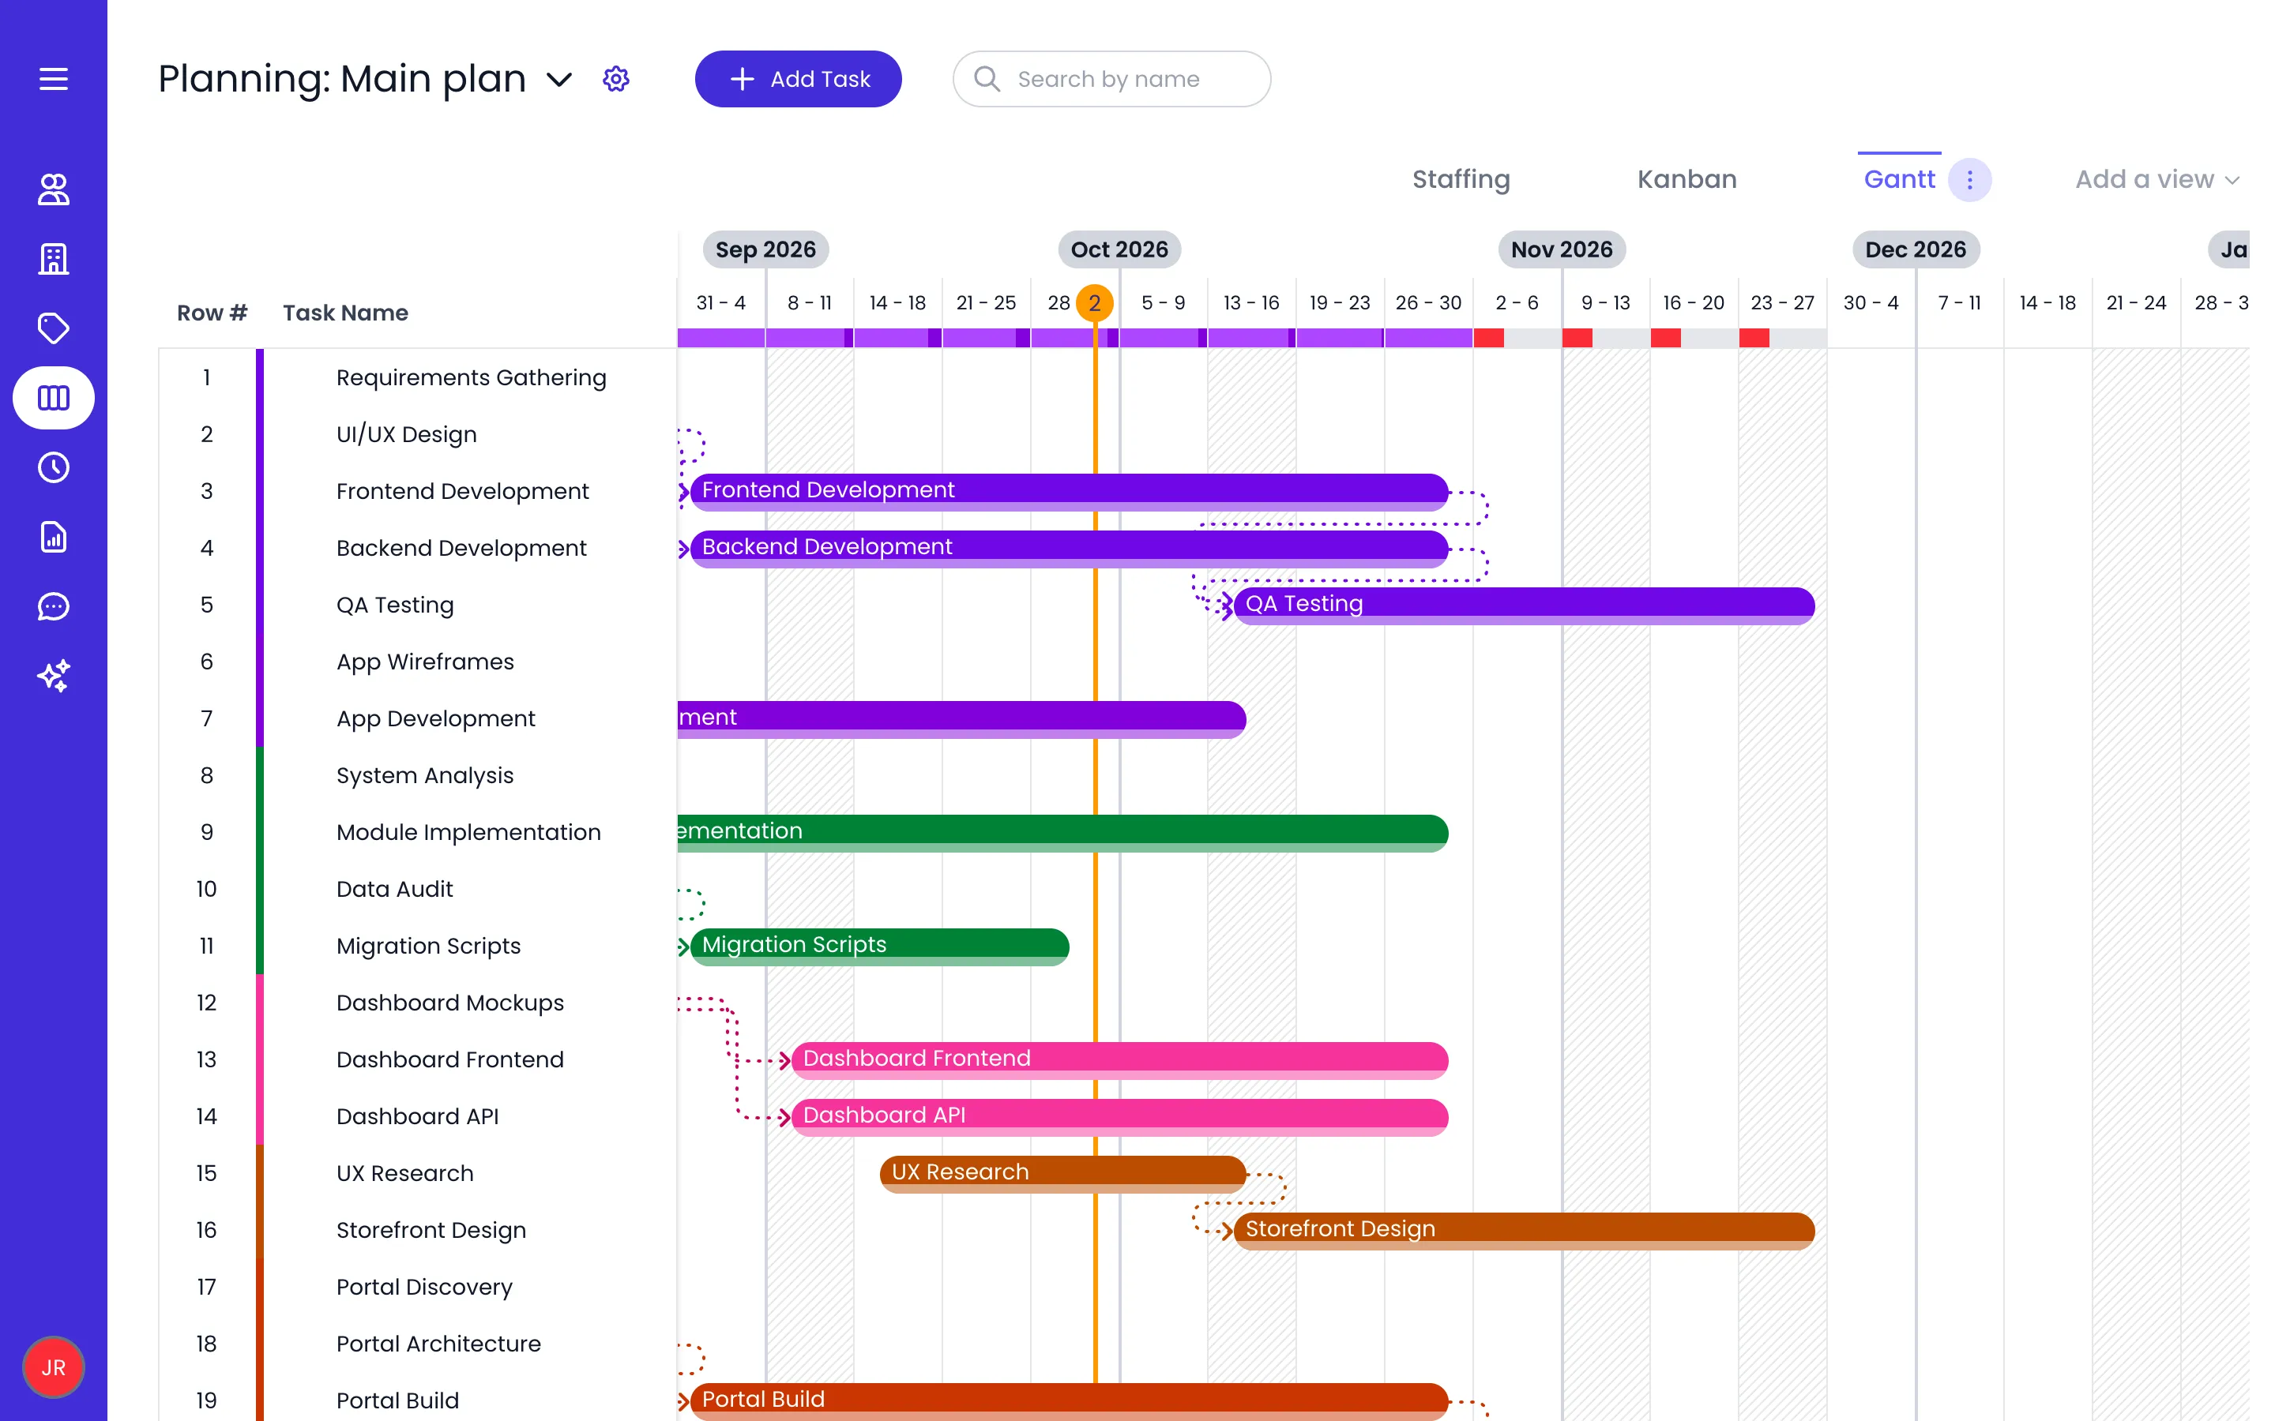This screenshot has height=1421, width=2275.
Task: Select the green Module Implementation bar
Action: (x=1062, y=833)
